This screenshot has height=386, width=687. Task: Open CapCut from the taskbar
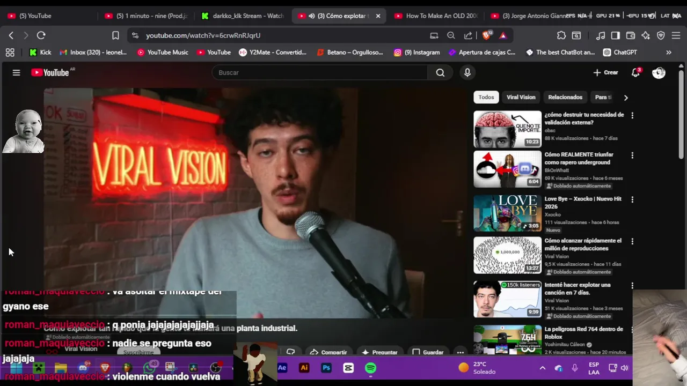[348, 368]
